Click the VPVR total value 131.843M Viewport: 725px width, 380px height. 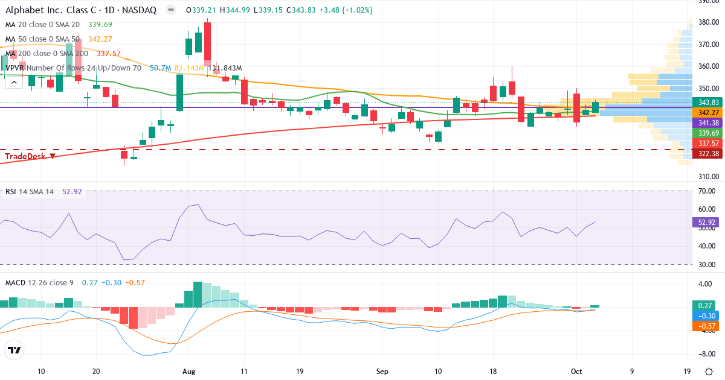click(x=225, y=68)
